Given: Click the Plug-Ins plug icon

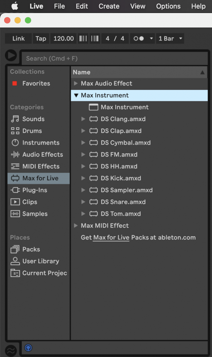Looking at the screenshot, I should point(15,190).
